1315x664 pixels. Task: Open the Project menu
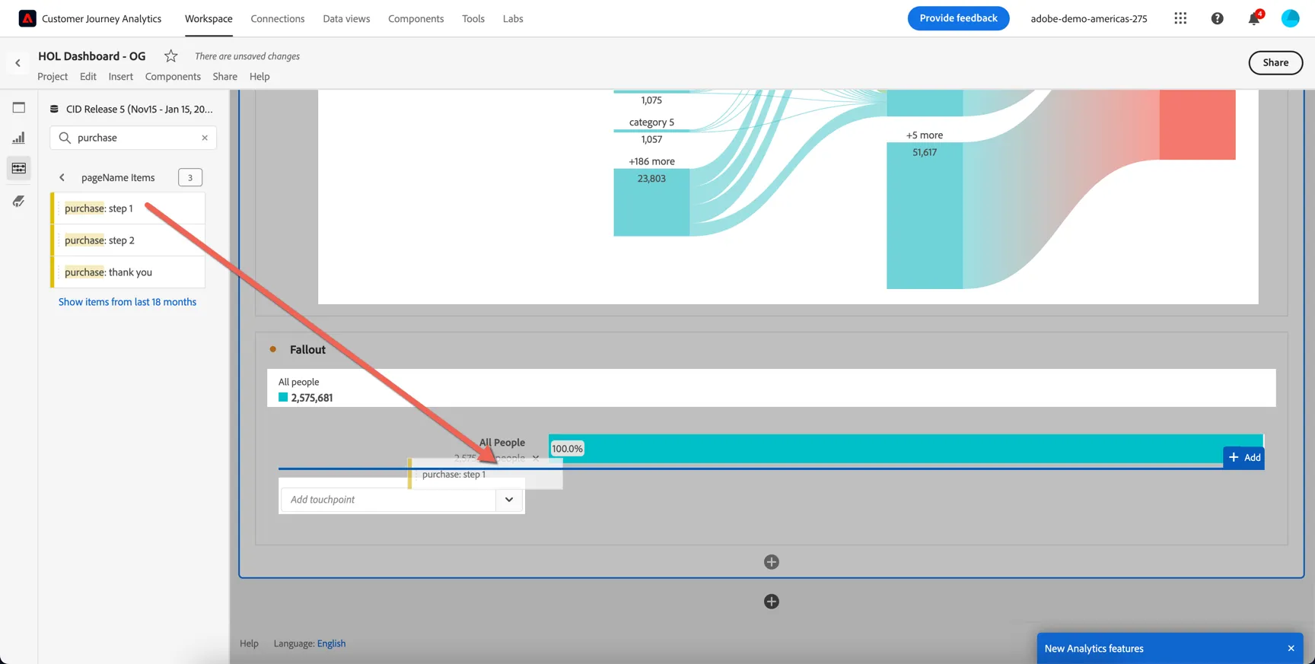[x=53, y=77]
